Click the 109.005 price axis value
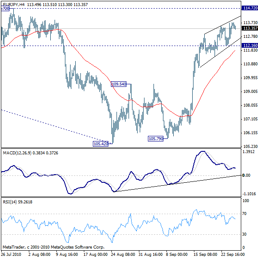Screen dimensions: 258x258 pos(249,92)
